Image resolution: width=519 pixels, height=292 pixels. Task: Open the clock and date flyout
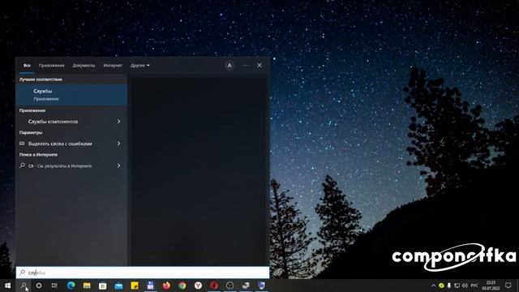pyautogui.click(x=491, y=286)
